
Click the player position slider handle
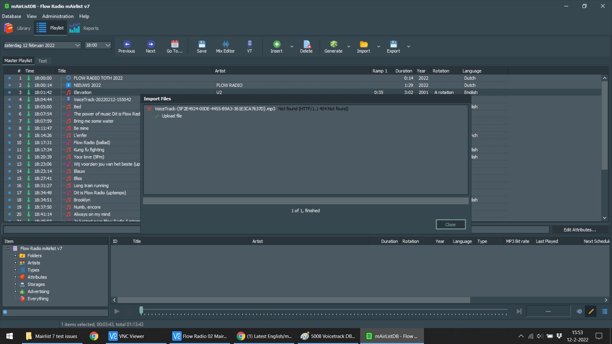pos(141,310)
